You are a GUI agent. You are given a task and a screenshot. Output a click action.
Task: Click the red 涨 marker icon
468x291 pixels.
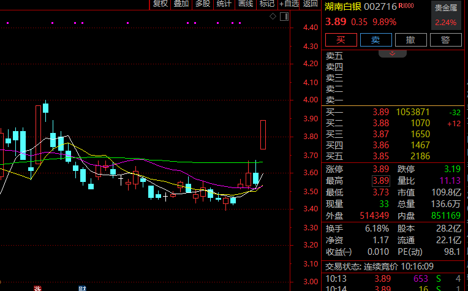click(x=37, y=289)
